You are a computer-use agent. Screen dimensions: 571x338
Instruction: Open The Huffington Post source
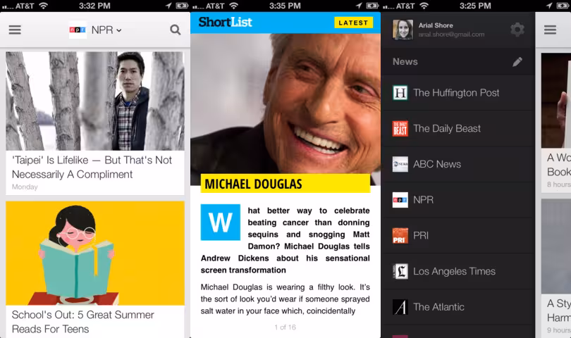458,93
